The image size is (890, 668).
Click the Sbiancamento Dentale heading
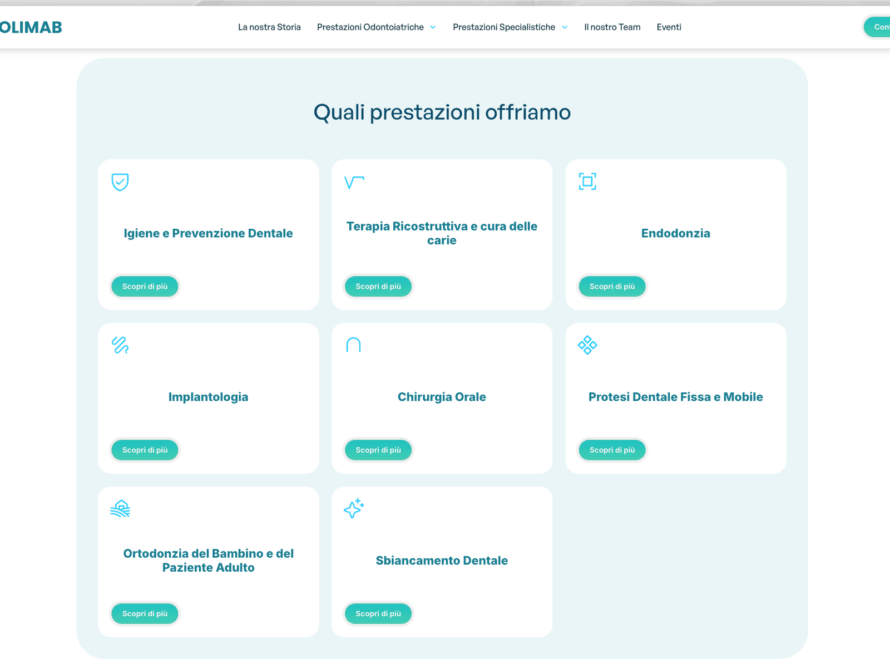[442, 561]
